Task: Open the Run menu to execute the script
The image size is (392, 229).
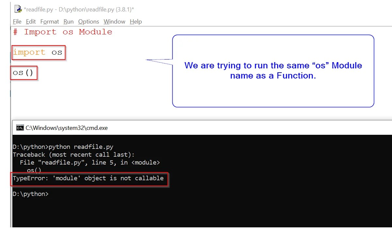Action: (x=68, y=22)
